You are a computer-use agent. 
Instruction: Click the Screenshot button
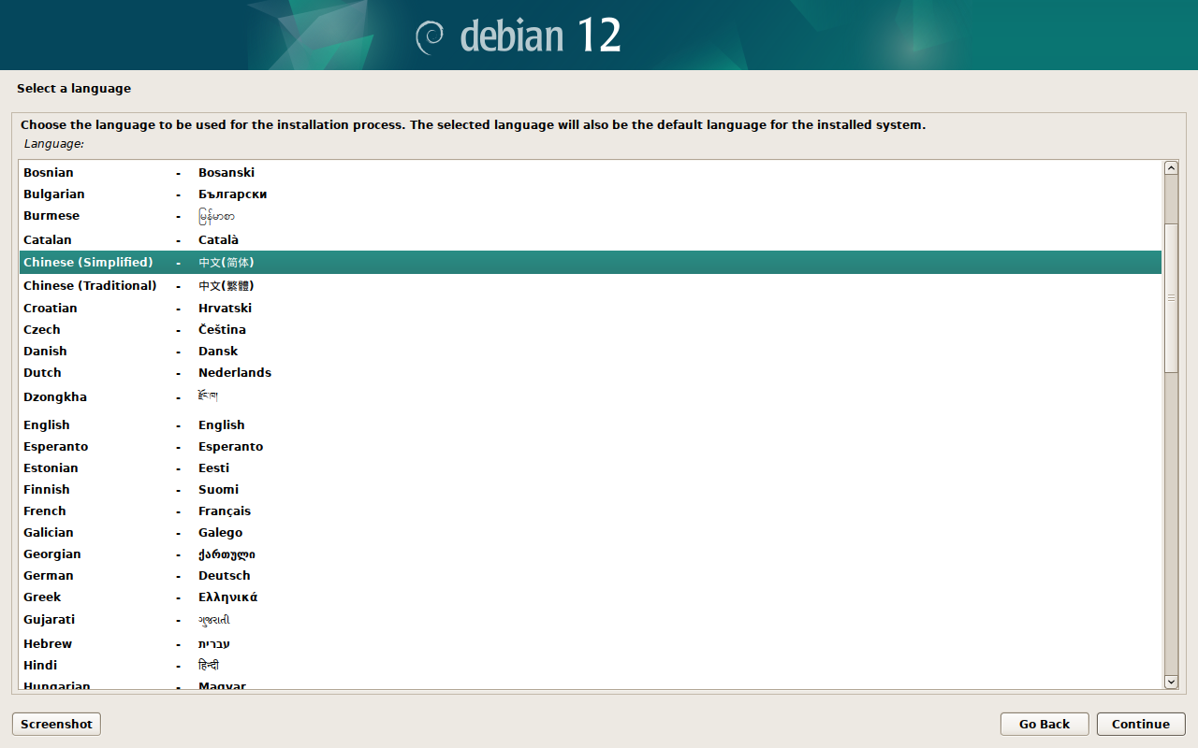(x=56, y=724)
